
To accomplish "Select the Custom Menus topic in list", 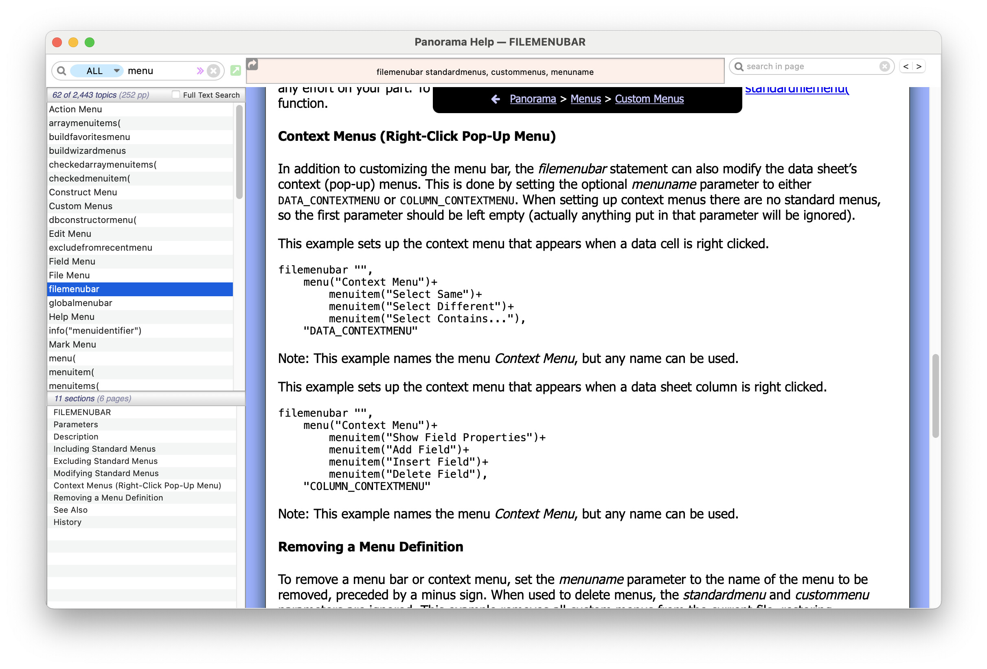I will click(140, 206).
